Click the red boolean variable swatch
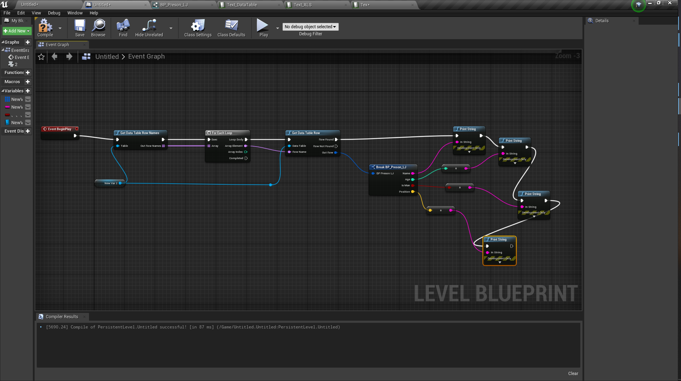 click(7, 115)
